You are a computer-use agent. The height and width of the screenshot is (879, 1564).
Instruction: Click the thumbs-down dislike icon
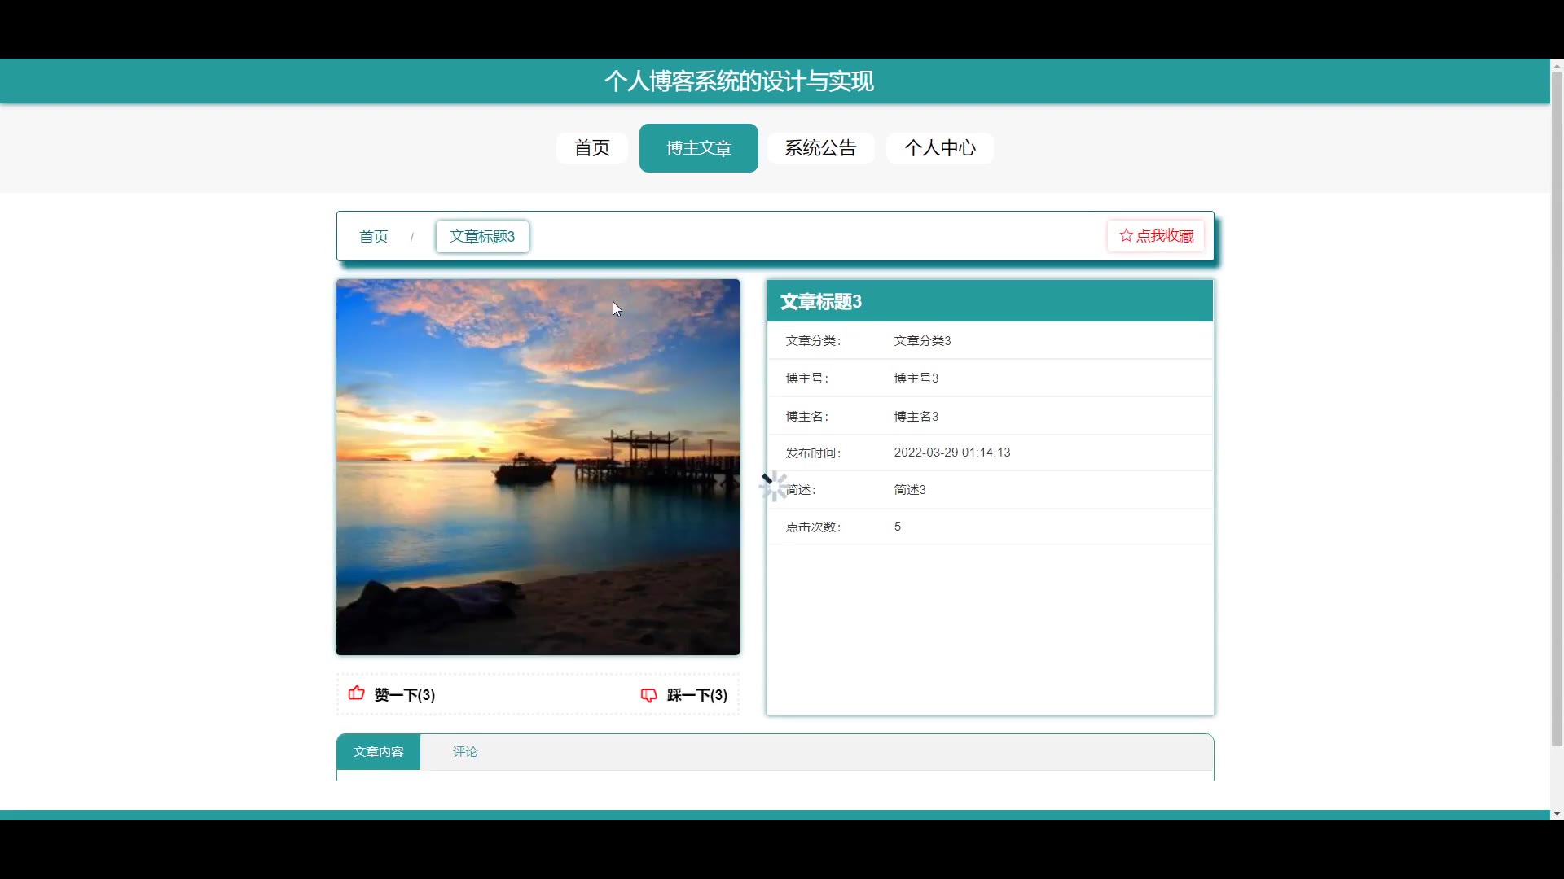coord(648,695)
